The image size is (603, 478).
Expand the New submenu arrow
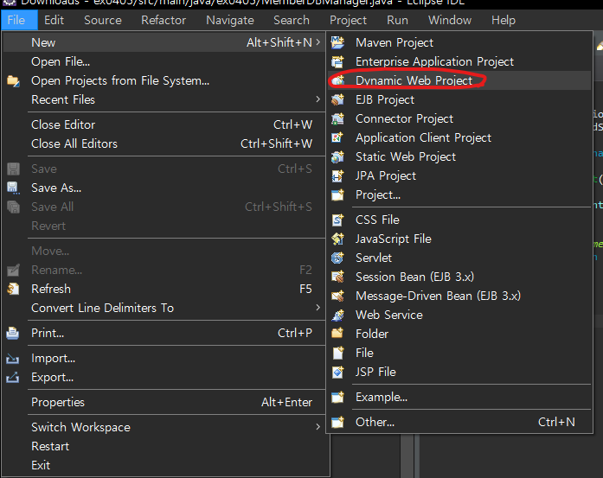point(318,42)
